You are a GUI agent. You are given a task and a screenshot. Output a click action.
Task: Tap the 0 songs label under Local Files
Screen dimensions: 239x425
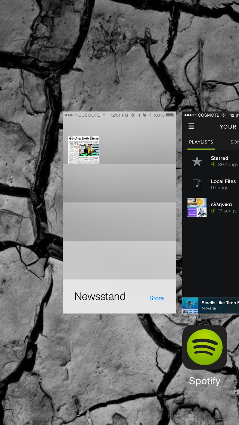pyautogui.click(x=220, y=187)
